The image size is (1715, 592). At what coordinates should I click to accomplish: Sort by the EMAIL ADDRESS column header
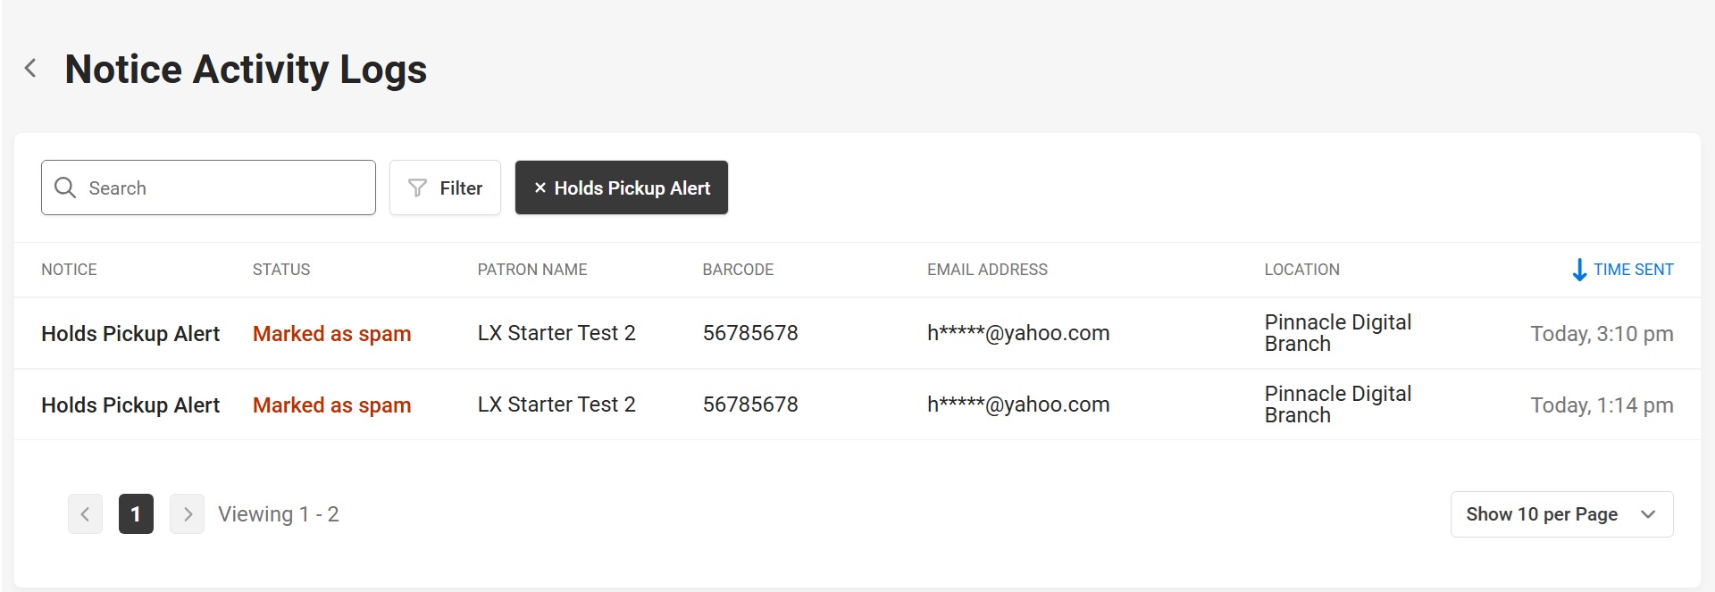coord(987,270)
